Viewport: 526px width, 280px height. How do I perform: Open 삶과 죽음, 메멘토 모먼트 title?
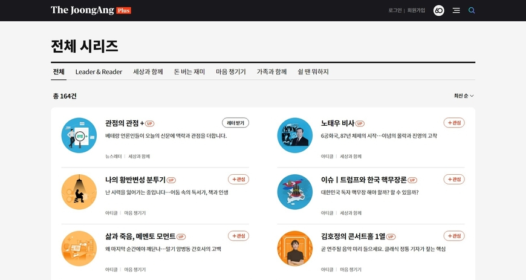point(140,236)
